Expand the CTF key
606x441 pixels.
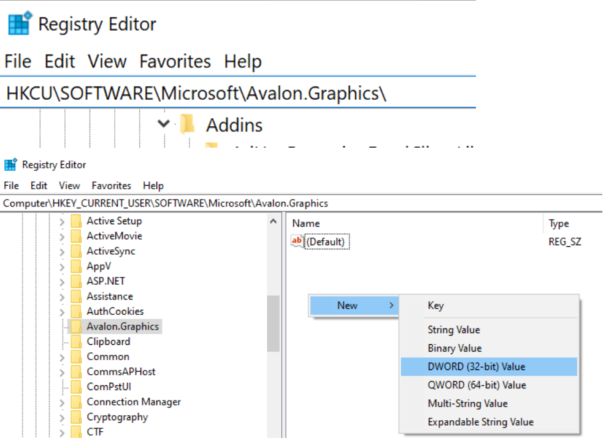tap(62, 432)
